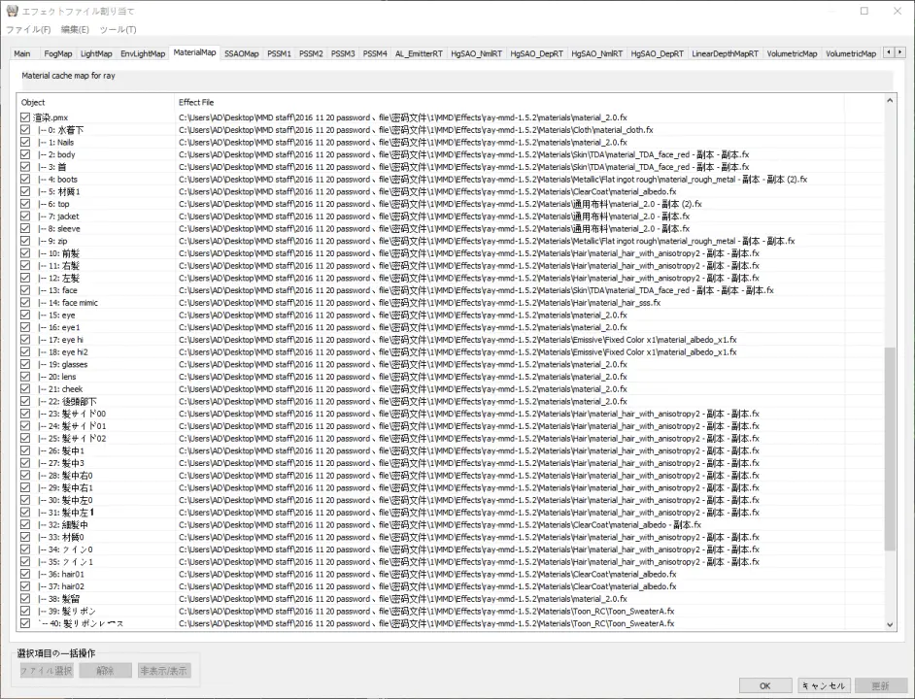Open the ツール(T) menu
Image resolution: width=915 pixels, height=699 pixels.
[x=118, y=30]
